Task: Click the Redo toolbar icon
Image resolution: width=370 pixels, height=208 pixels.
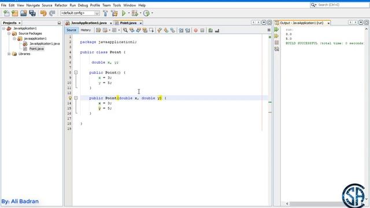Action: [52, 13]
